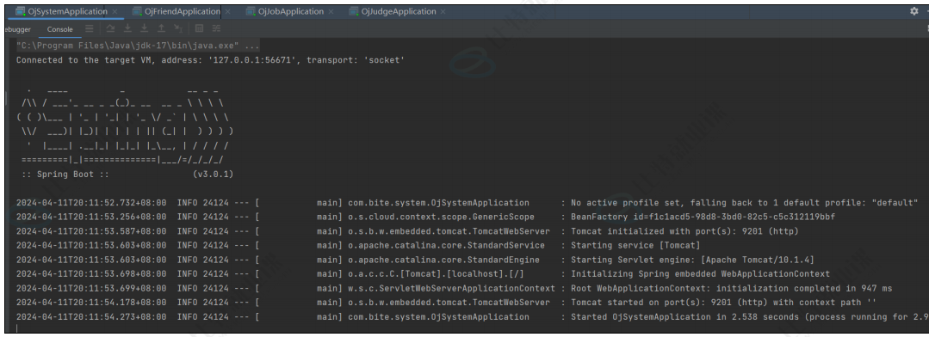Viewport: 929px width, 337px height.
Task: Click the Force Step Into icon
Action: point(144,28)
